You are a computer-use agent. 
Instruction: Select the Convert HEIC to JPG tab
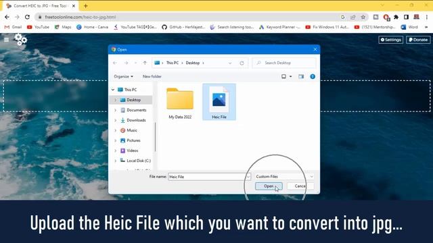tap(41, 6)
